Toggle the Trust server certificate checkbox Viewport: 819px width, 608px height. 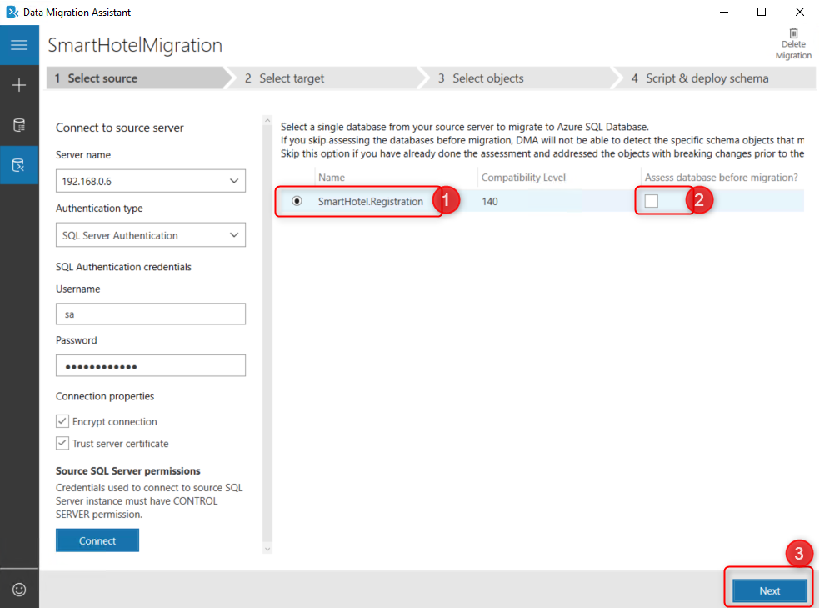tap(62, 444)
